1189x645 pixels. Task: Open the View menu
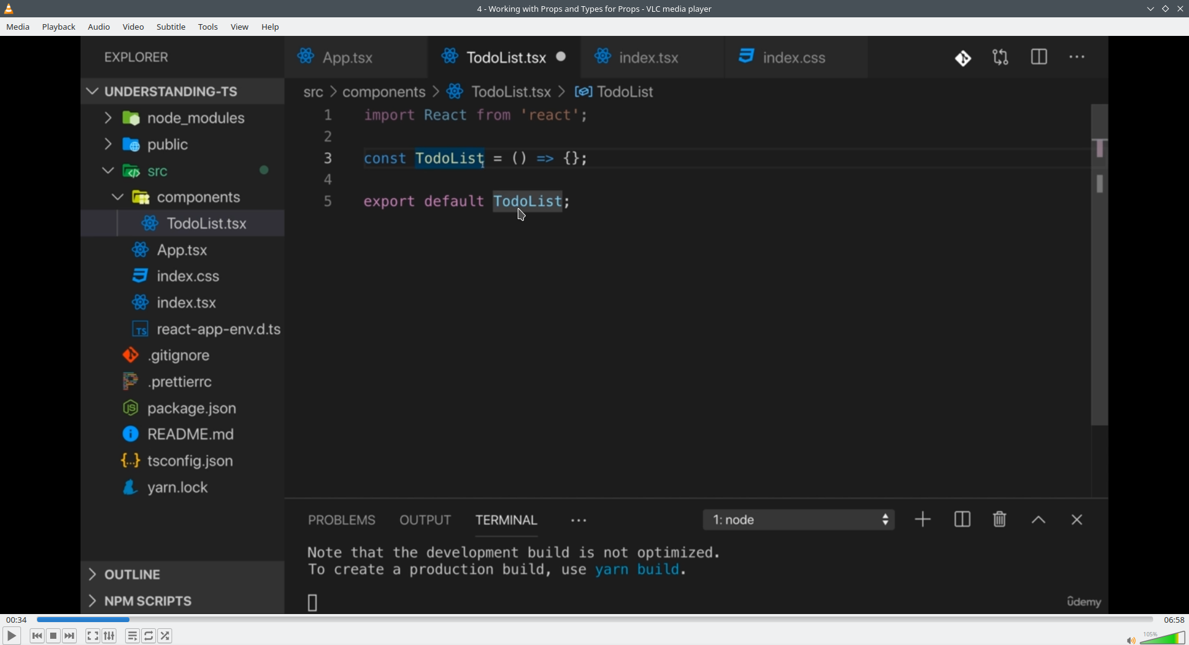pos(240,27)
